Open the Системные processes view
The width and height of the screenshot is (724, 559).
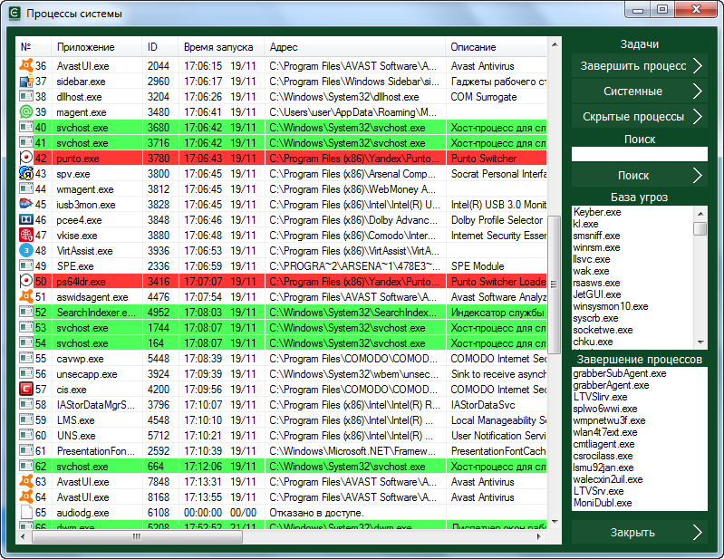pos(638,92)
